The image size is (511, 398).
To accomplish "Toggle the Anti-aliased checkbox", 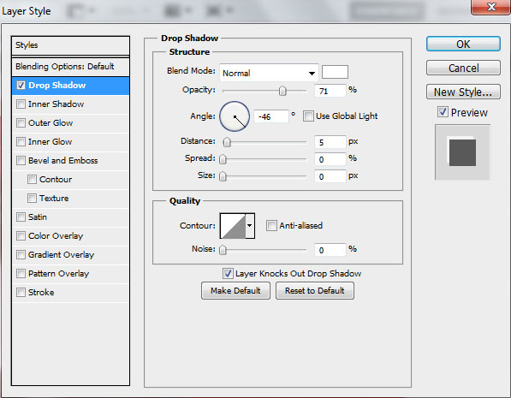I will click(271, 226).
